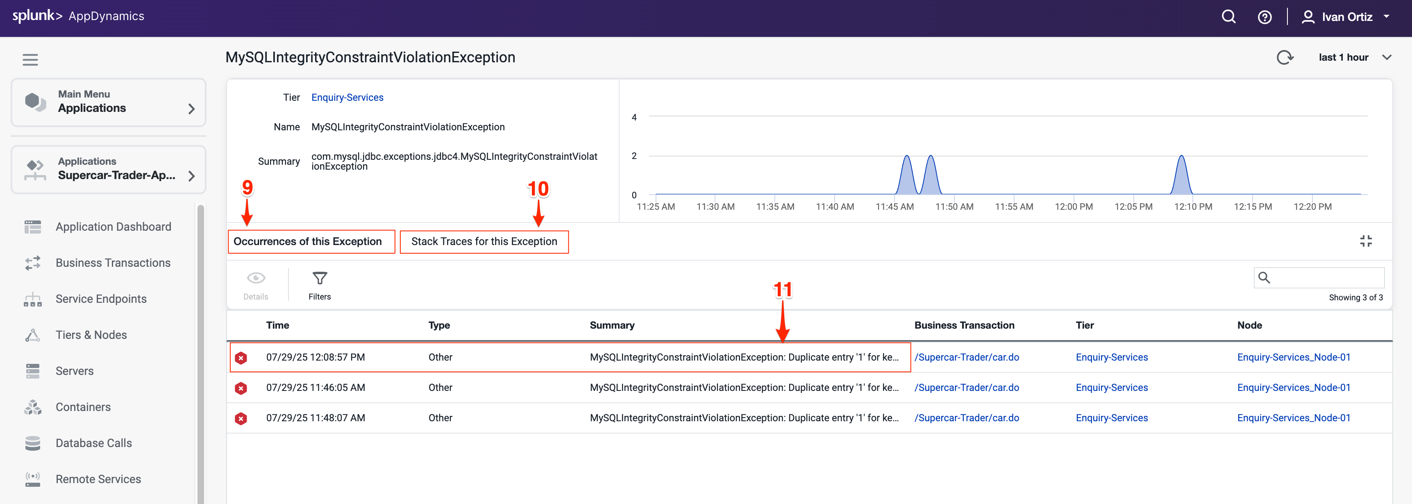
Task: Click the search magnifier in top bar
Action: click(1228, 17)
